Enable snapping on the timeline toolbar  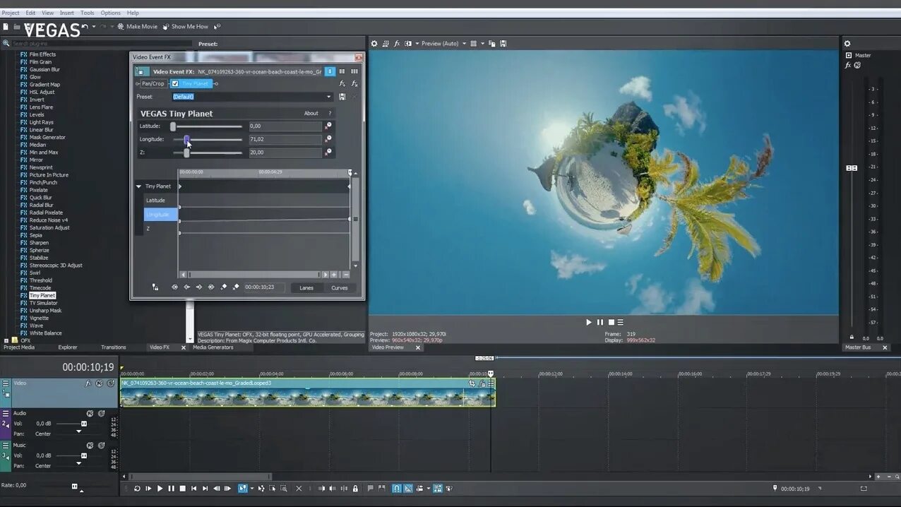pyautogui.click(x=397, y=488)
